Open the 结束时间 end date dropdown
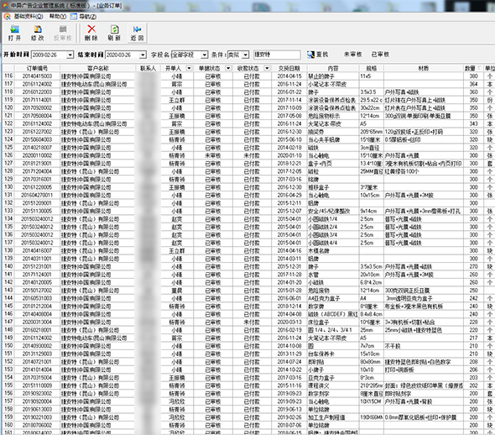Viewport: 495px width, 435px height. pos(143,55)
